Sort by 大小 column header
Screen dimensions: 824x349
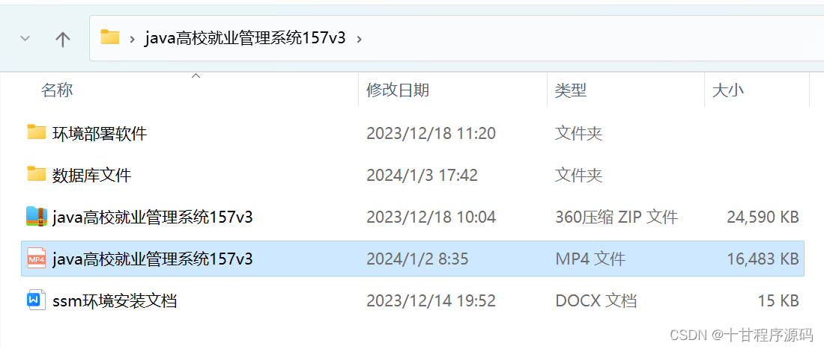727,90
